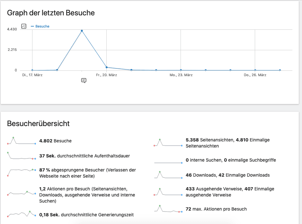Click the 433 Ausgehende Verweise text

click(x=230, y=192)
